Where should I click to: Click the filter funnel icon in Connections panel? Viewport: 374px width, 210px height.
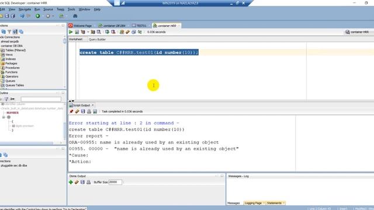pos(9,32)
